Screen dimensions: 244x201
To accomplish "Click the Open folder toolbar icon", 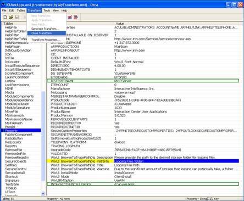I will [11, 17].
